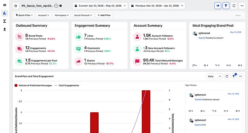Open the Daily frequency dropdown
Viewport: 248px width, 133px height.
pyautogui.click(x=214, y=76)
